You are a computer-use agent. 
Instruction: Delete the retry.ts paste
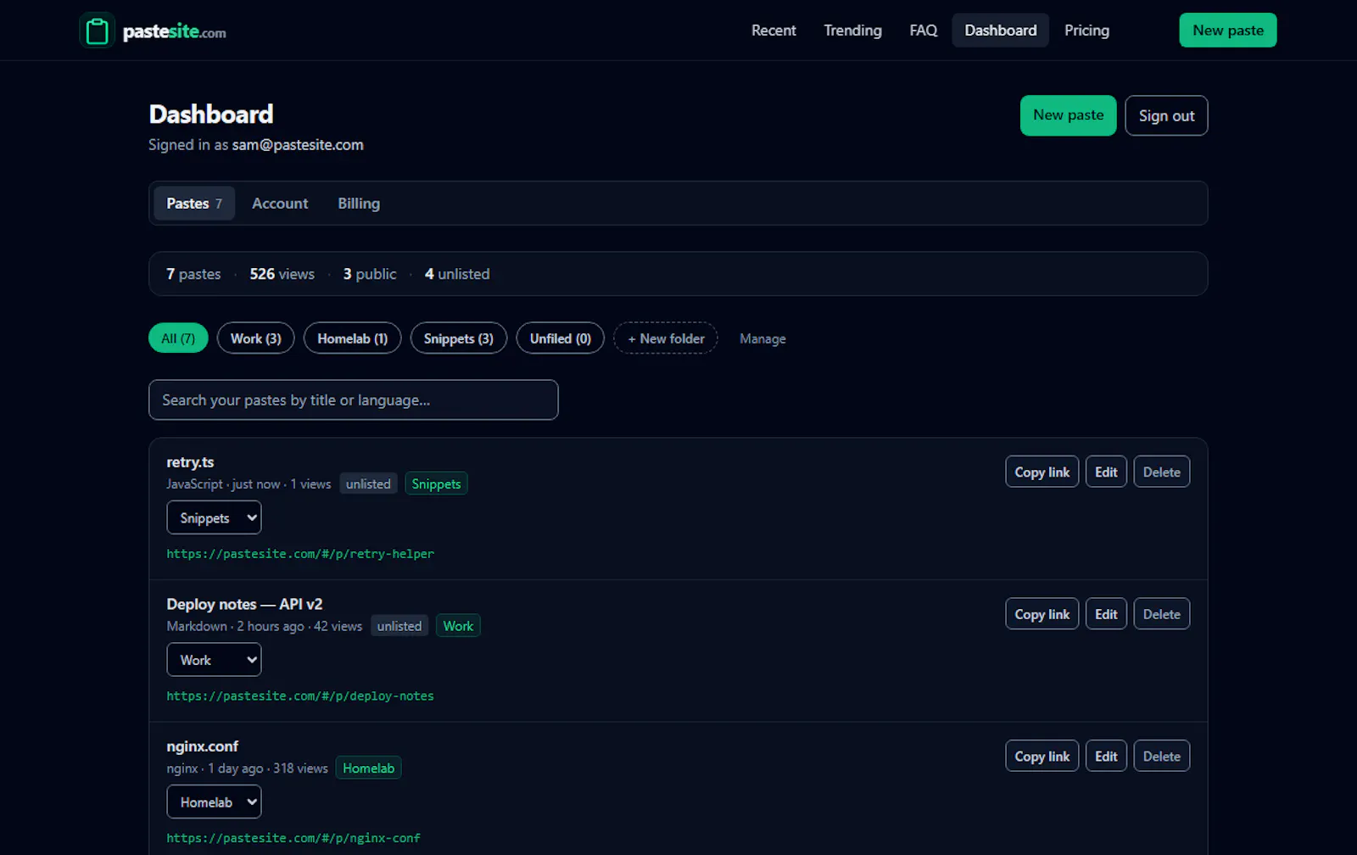(1161, 472)
